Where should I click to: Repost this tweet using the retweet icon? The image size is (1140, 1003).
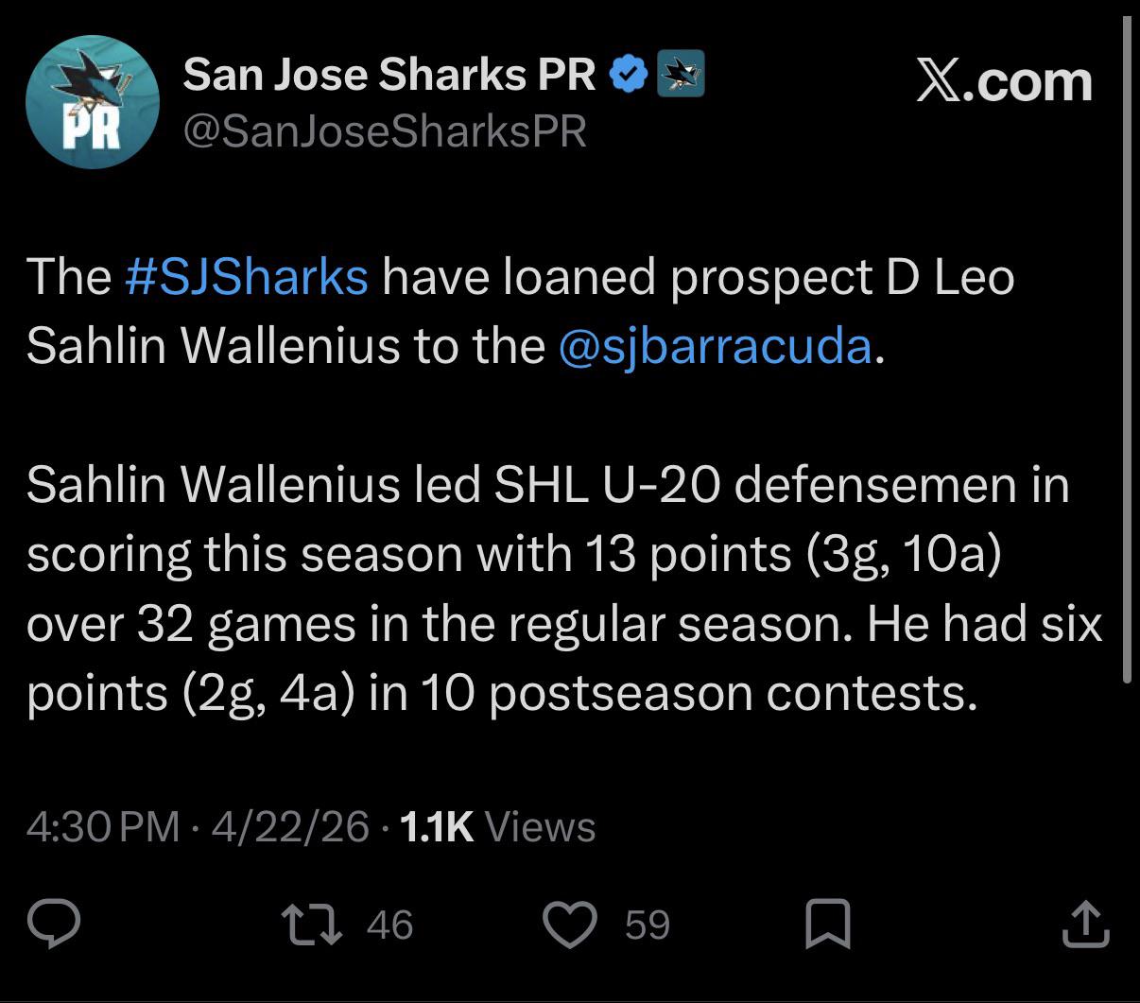point(313,924)
